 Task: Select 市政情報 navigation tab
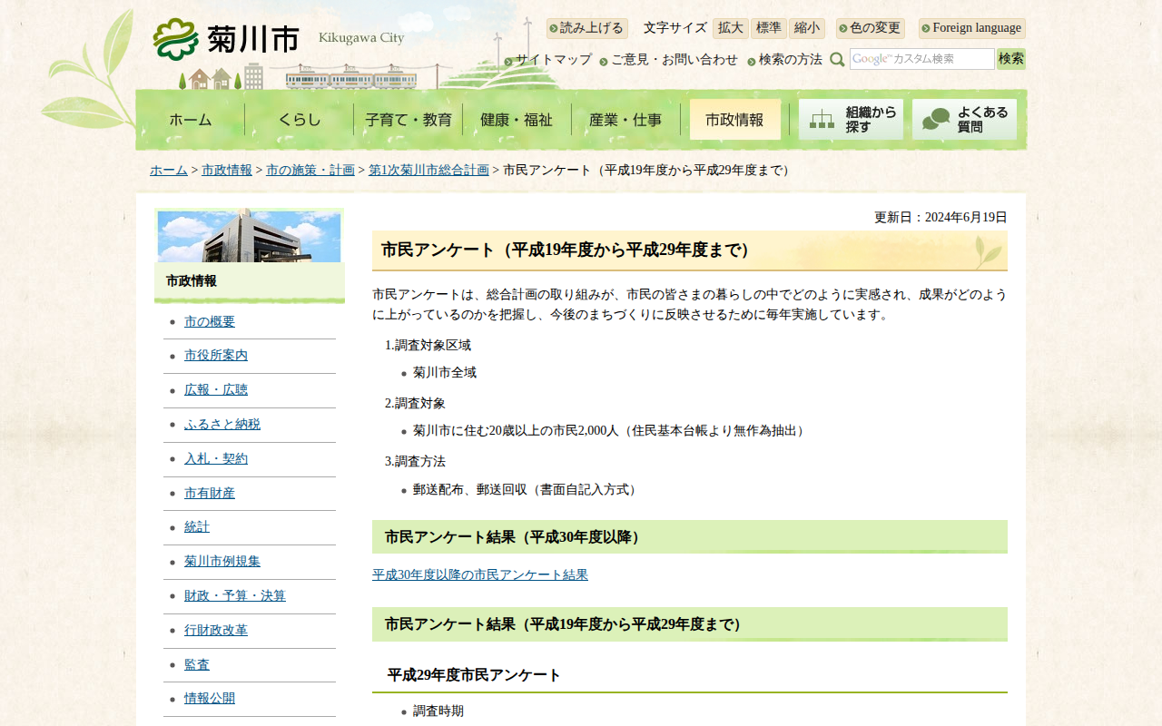735,119
